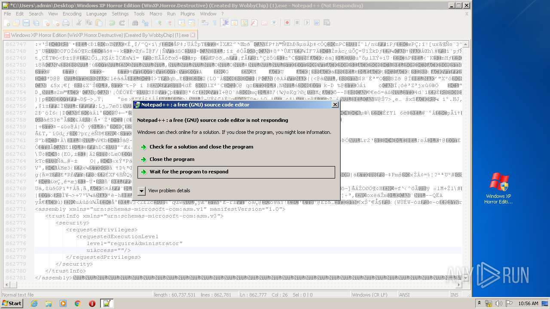Click the Start Recording macro icon

click(x=287, y=23)
